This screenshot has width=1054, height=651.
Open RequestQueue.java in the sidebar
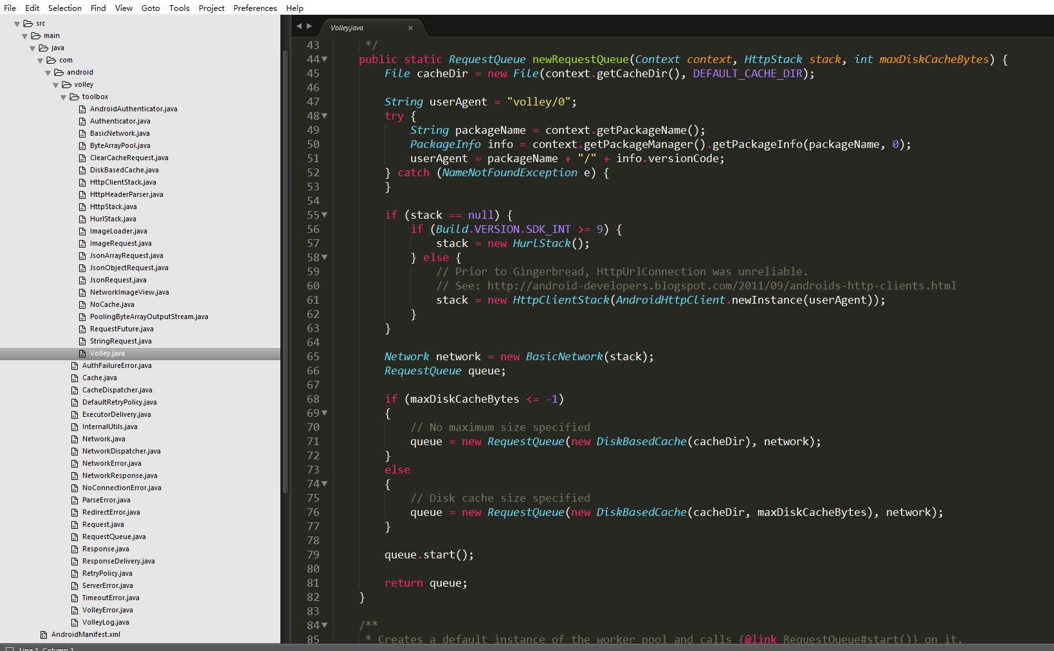click(x=114, y=536)
